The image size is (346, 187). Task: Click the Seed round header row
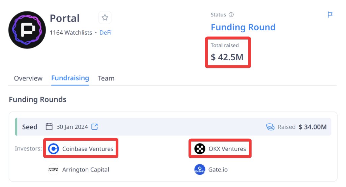point(173,127)
